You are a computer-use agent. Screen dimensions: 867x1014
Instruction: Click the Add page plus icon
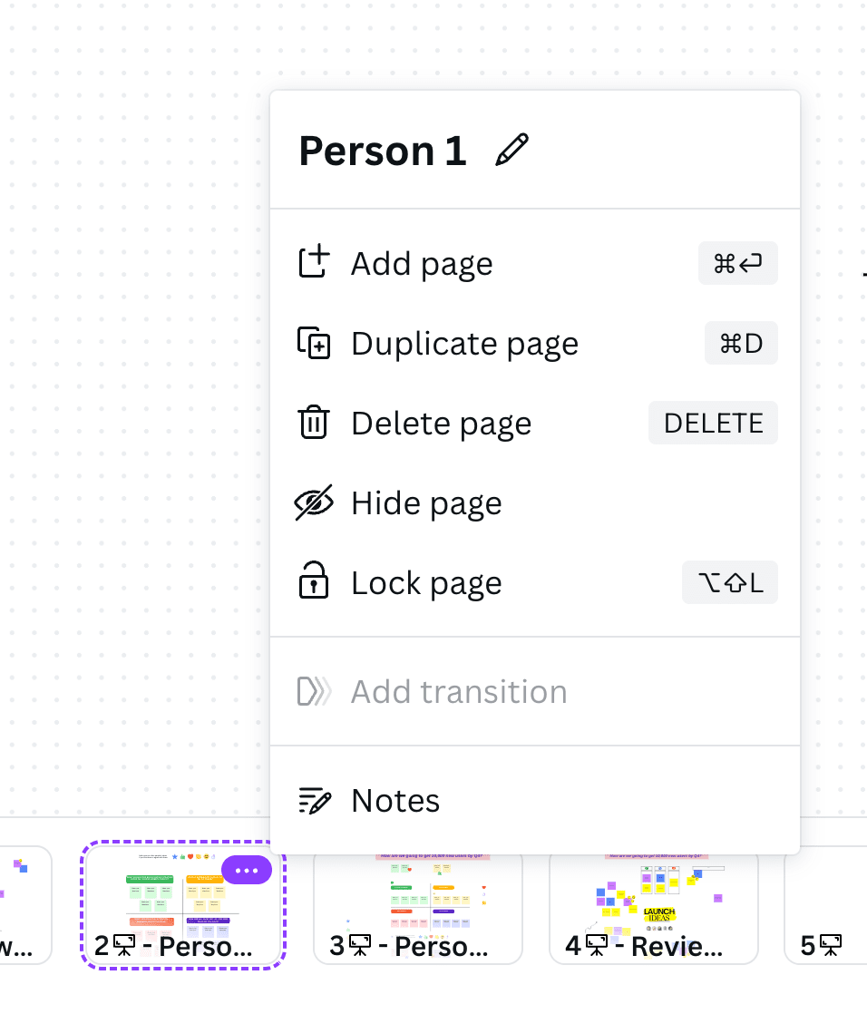[314, 263]
